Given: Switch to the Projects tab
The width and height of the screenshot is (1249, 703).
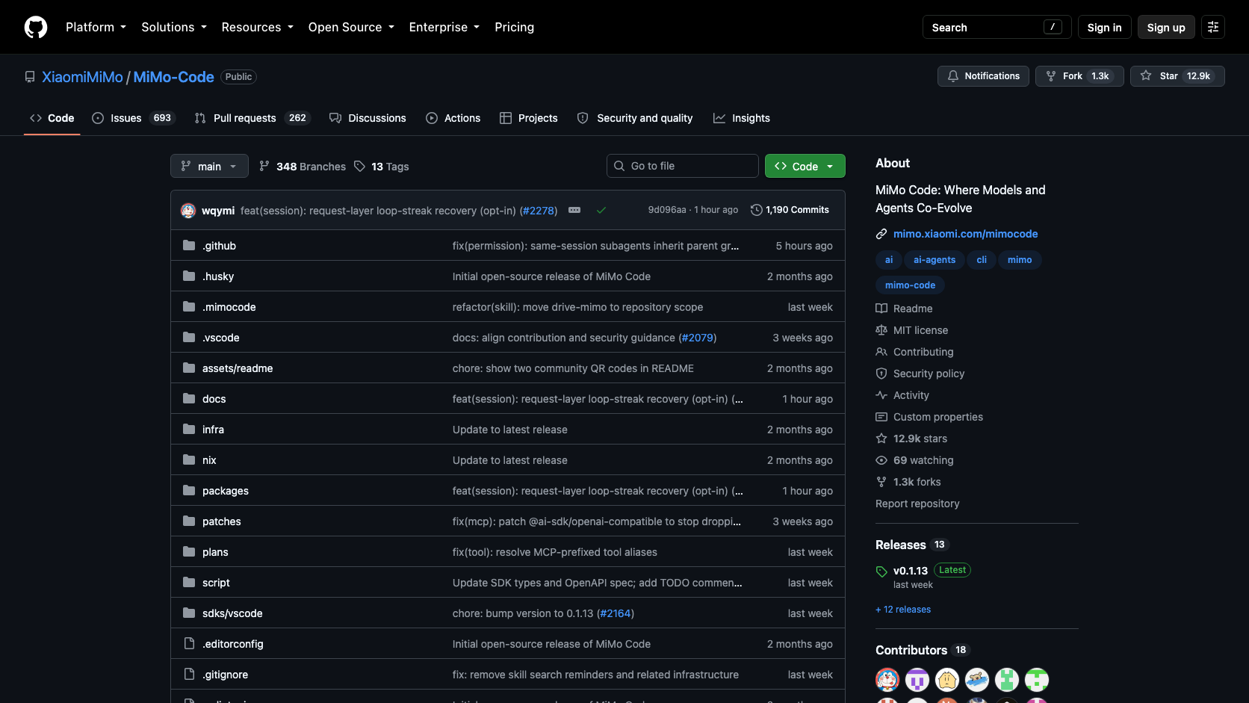Looking at the screenshot, I should point(528,118).
